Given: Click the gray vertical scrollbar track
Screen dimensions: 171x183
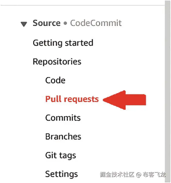Looking at the screenshot, I should click(168, 91).
